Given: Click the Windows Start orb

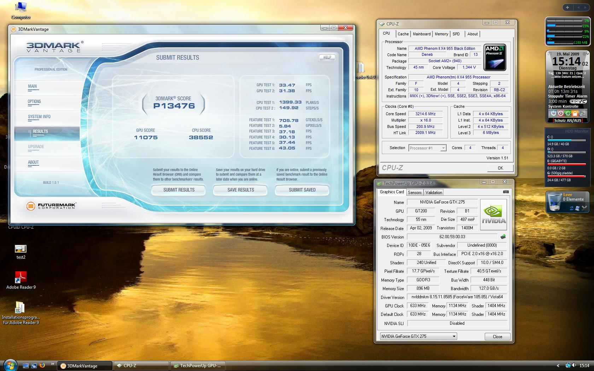Looking at the screenshot, I should (x=10, y=365).
